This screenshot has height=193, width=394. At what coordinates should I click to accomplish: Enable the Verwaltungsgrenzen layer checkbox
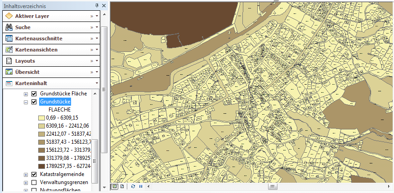34,182
